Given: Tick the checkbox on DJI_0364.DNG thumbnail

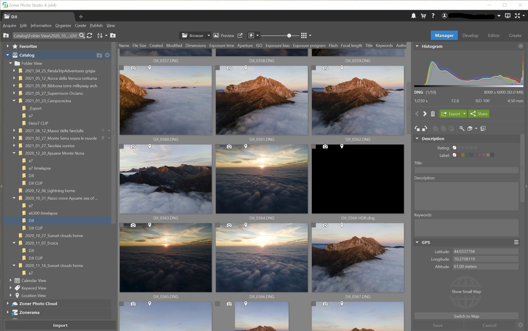Looking at the screenshot, I should click(218, 146).
